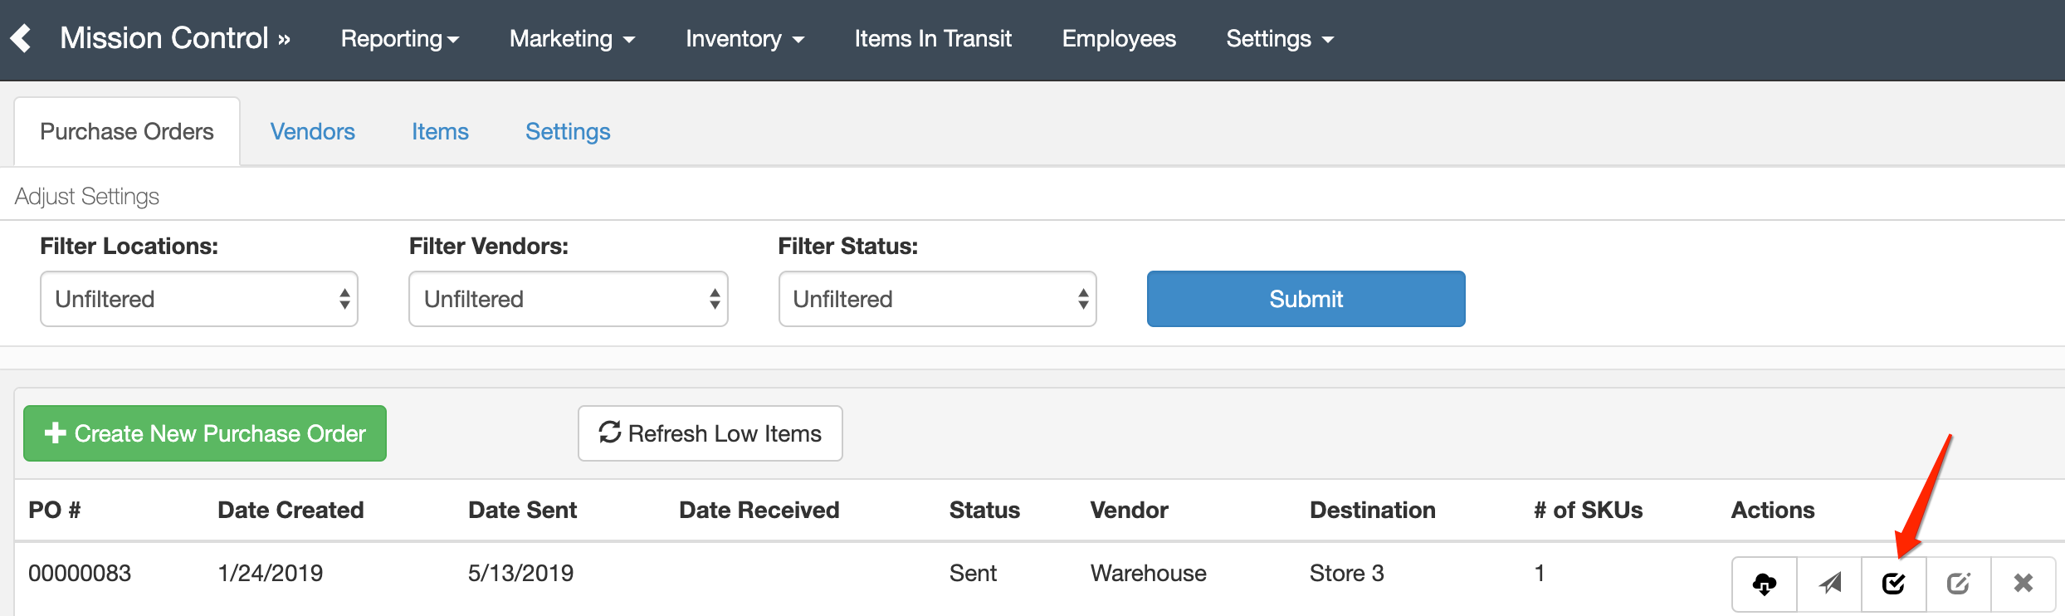Screen dimensions: 2065x616
Task: Click the Actions column header
Action: (1773, 510)
